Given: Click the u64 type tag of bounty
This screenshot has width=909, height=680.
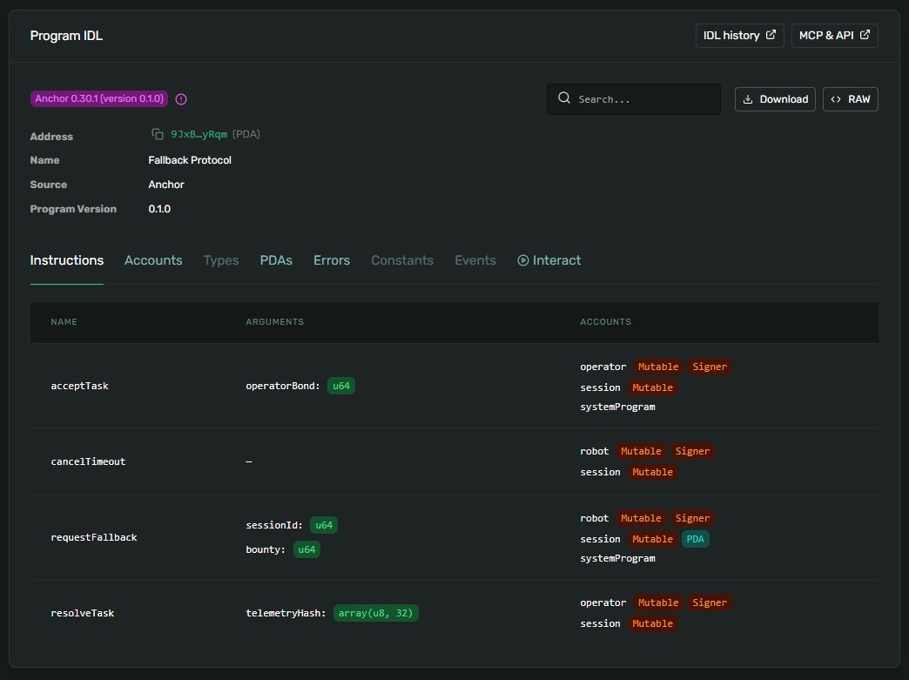Looking at the screenshot, I should click(306, 549).
